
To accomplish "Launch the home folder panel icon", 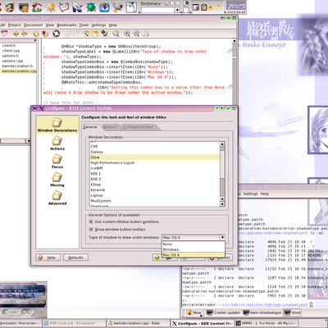I will click(37, 7).
